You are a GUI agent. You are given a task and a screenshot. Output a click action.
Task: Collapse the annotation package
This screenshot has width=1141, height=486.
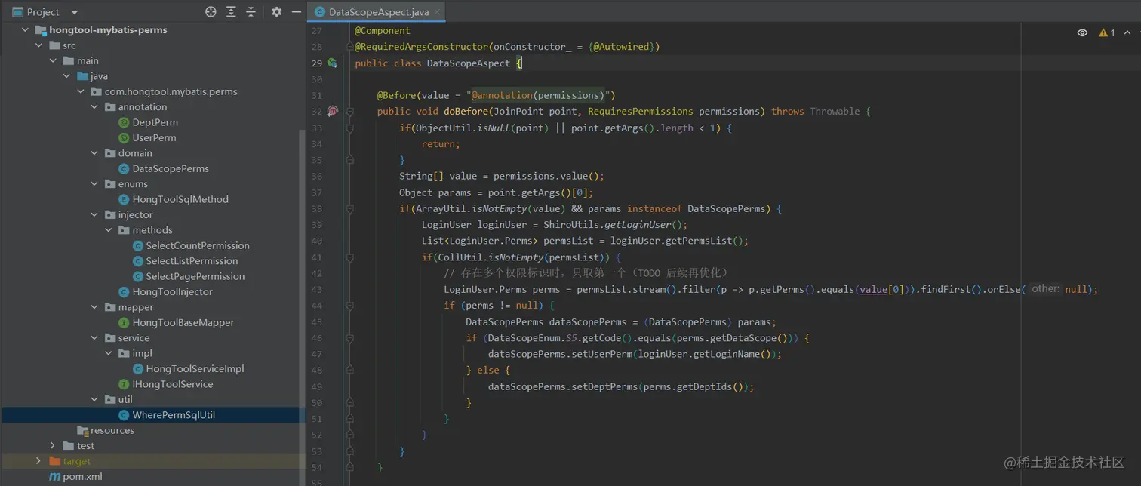[94, 107]
